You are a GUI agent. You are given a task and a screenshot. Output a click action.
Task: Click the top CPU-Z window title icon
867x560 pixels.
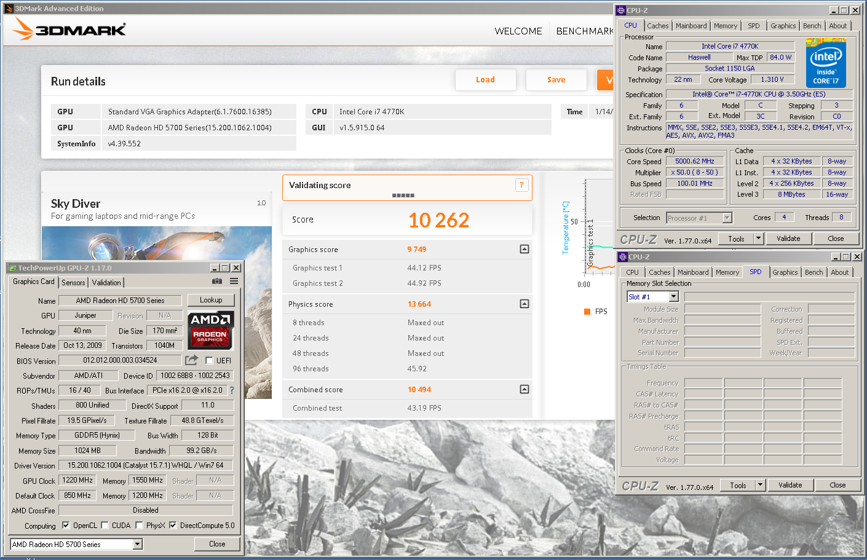point(621,10)
